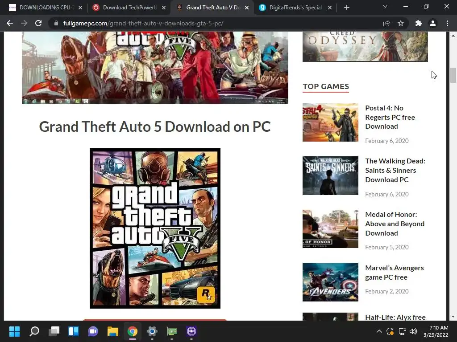Open the clock and date calendar

tap(436, 331)
